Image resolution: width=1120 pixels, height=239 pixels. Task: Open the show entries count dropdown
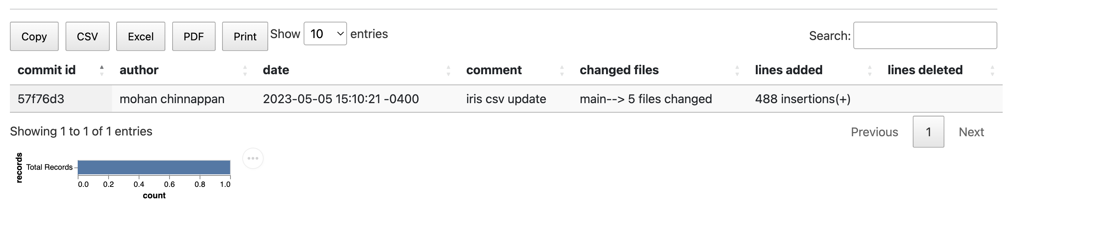tap(325, 33)
